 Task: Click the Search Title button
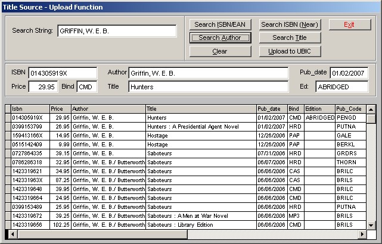(x=290, y=37)
